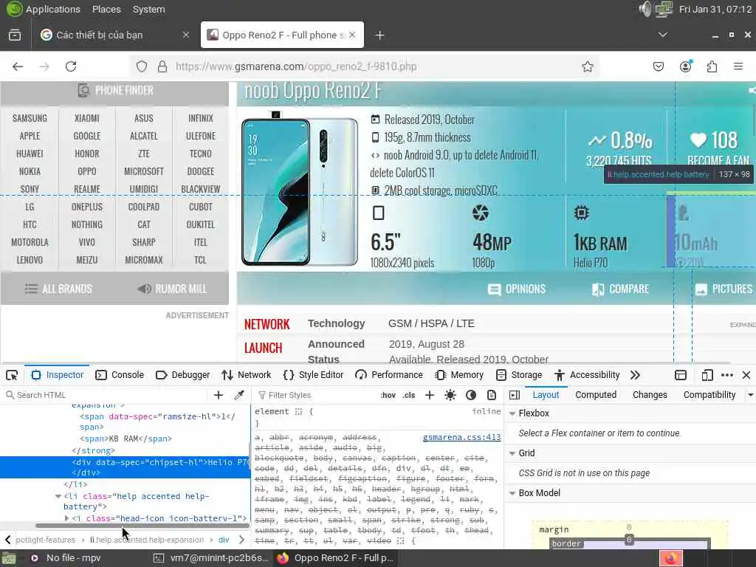Open the OPINIONS link

click(516, 289)
